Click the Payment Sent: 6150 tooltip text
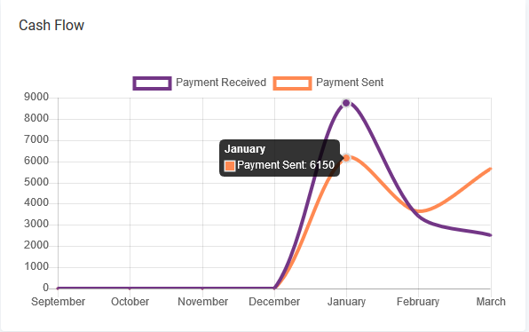Image resolution: width=529 pixels, height=332 pixels. (286, 165)
